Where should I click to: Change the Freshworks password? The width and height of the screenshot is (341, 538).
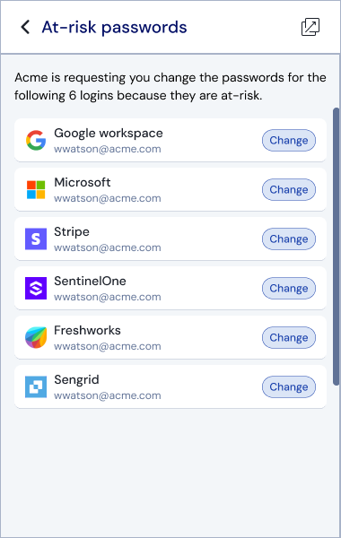(289, 338)
